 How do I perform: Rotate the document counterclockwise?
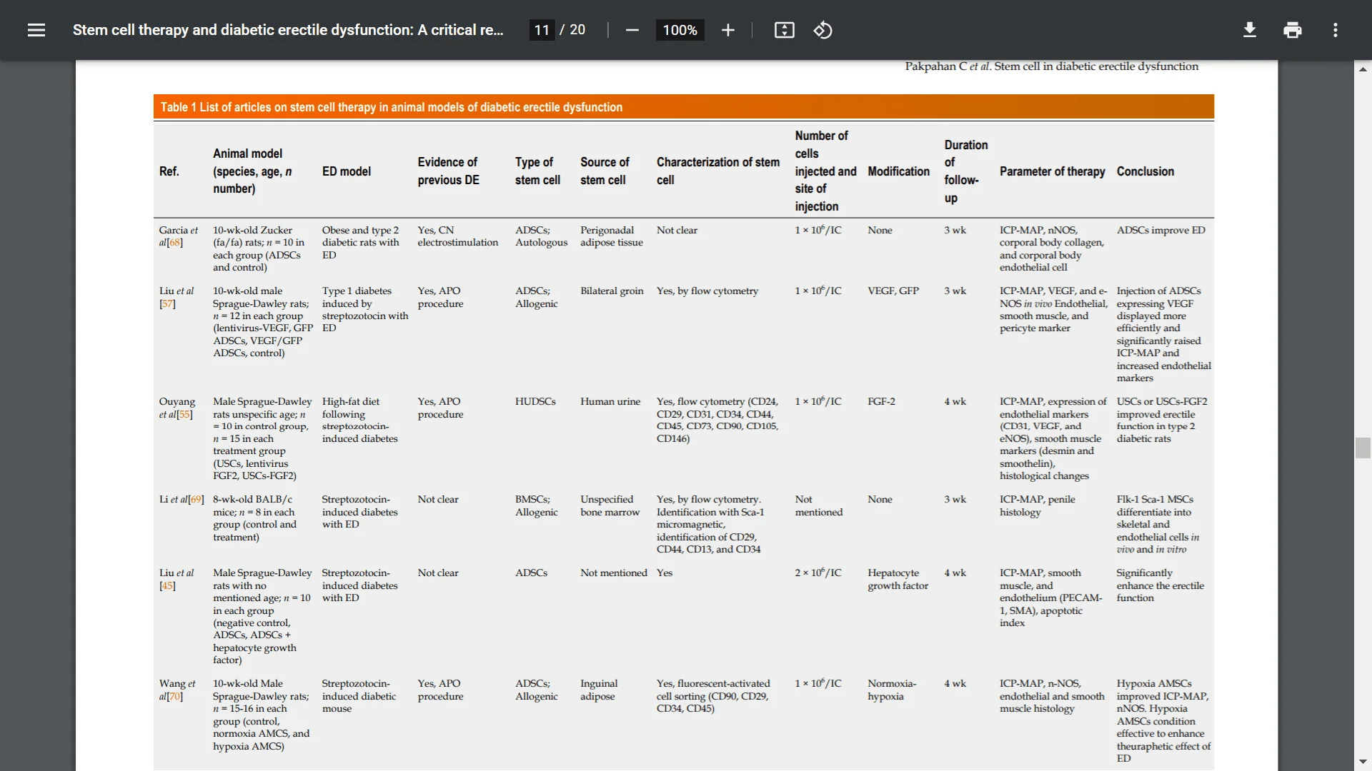822,30
